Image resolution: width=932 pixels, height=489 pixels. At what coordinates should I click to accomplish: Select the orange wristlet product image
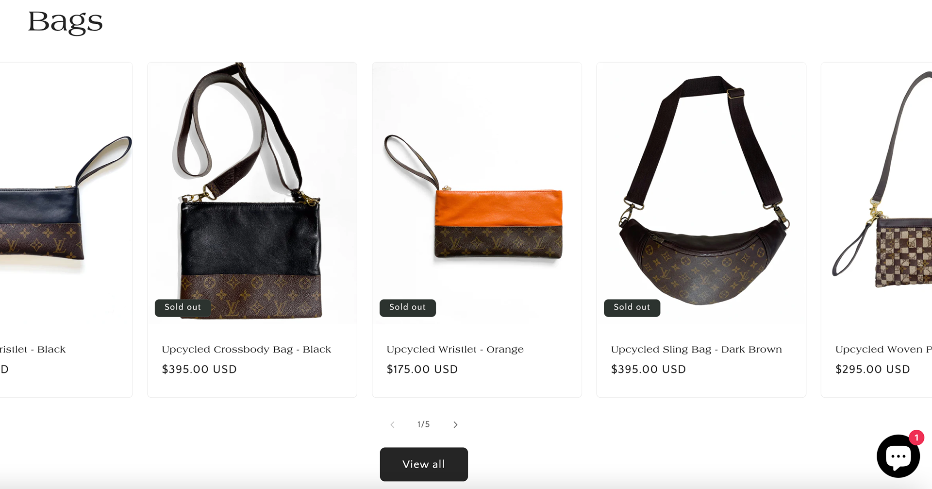477,193
